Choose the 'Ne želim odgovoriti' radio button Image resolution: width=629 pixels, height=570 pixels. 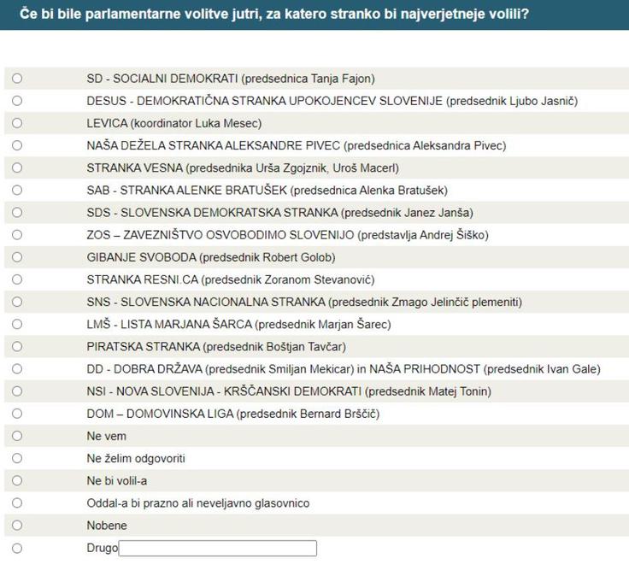pos(17,458)
